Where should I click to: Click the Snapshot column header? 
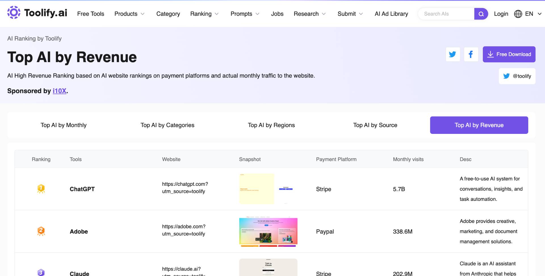[250, 159]
